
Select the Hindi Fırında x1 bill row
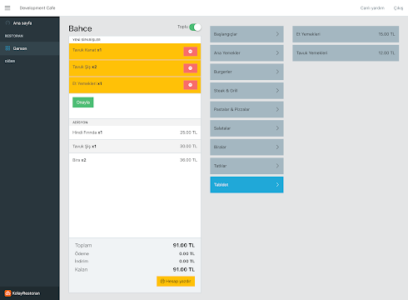click(x=135, y=132)
